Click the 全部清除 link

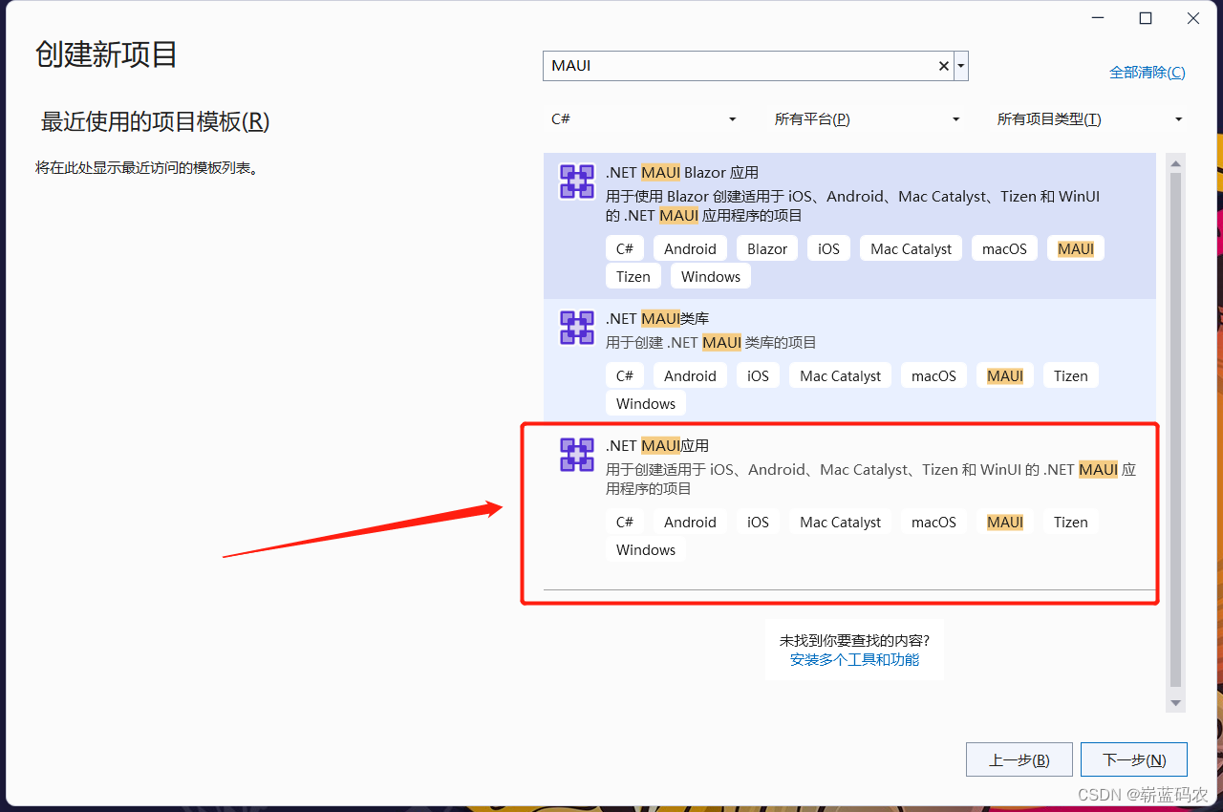pyautogui.click(x=1147, y=73)
